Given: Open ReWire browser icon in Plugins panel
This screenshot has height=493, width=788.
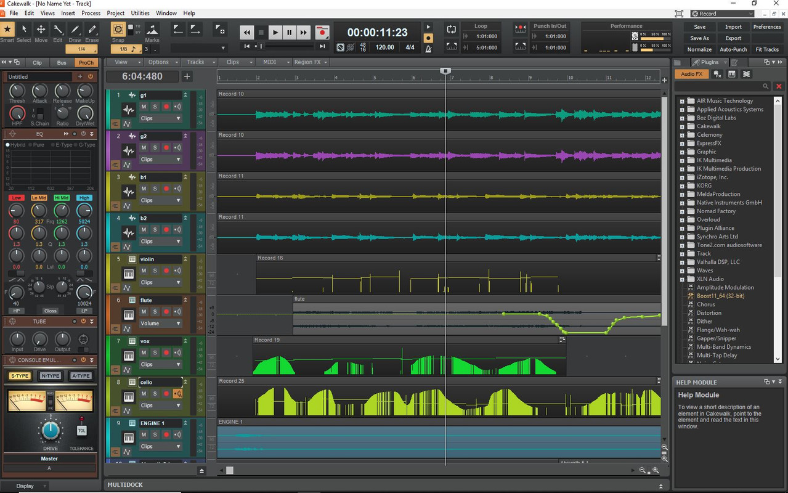Looking at the screenshot, I should tap(746, 74).
